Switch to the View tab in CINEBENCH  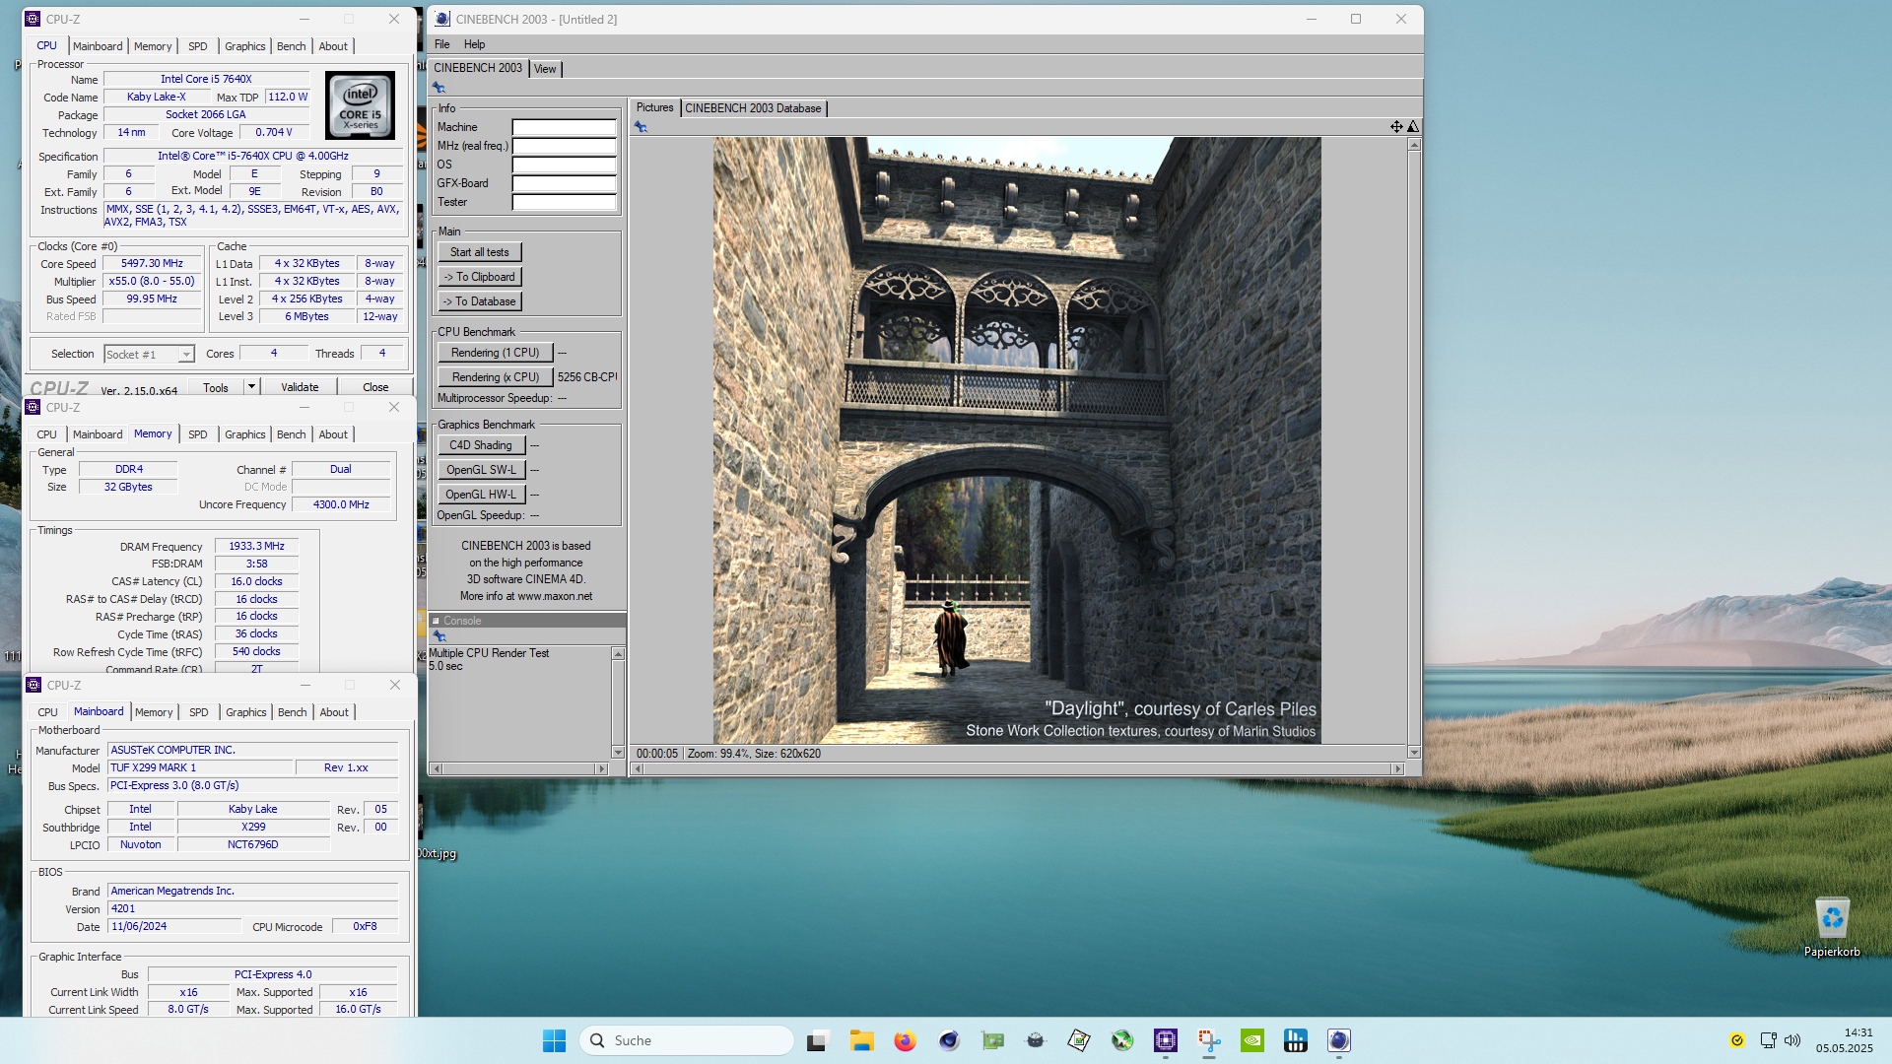[545, 69]
